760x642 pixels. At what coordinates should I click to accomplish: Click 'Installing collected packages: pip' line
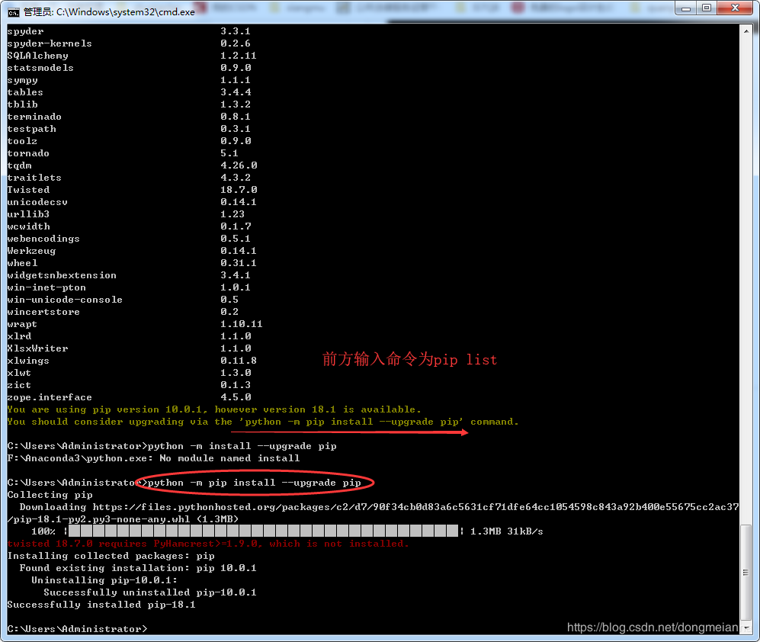click(x=111, y=556)
